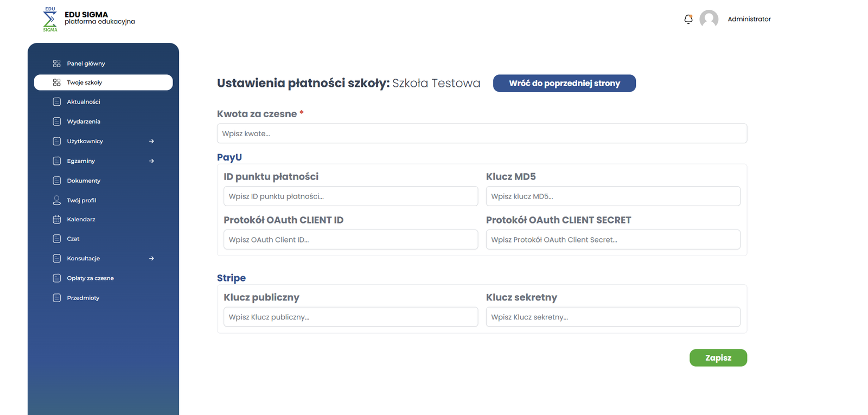Viewport: 868px width, 415px height.
Task: Click the Panel główny dashboard icon
Action: pyautogui.click(x=56, y=63)
